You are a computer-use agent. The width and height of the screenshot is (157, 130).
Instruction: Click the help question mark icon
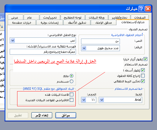pyautogui.click(x=141, y=9)
